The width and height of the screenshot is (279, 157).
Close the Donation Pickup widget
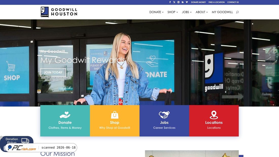coord(1,137)
